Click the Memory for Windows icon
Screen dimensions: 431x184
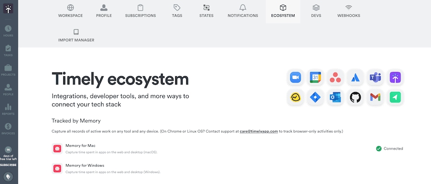[57, 168]
